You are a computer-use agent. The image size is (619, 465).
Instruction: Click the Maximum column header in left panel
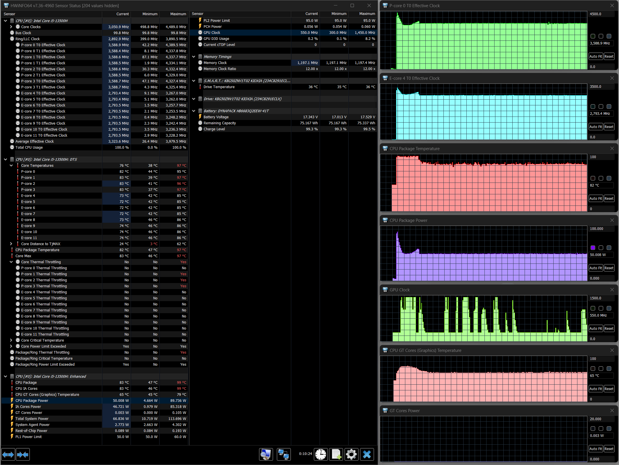(178, 14)
